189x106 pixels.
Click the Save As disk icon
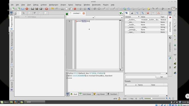(37, 9)
